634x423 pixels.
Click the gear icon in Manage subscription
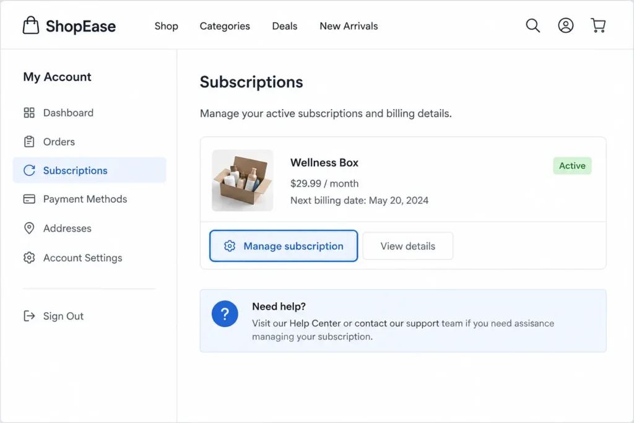click(230, 246)
